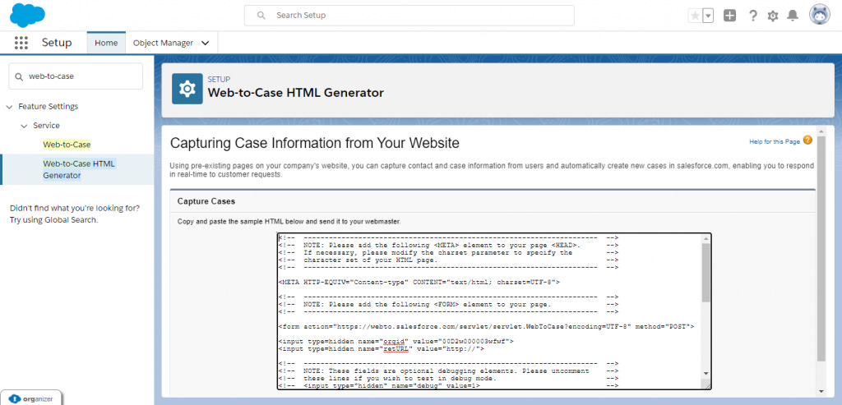Click the Setup app name label
This screenshot has height=405, width=842.
tap(57, 43)
